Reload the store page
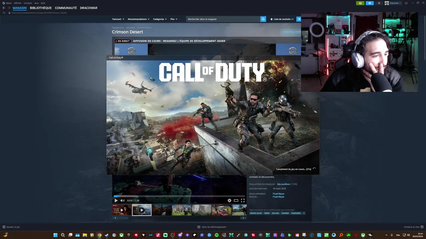426x239 pixels. (x=4, y=13)
